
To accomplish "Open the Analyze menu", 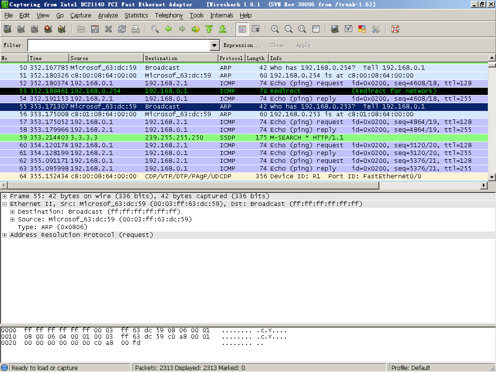I will pyautogui.click(x=108, y=15).
